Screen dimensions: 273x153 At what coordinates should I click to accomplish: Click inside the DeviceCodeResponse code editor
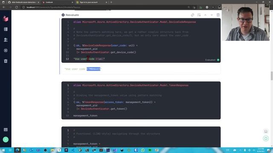(x=141, y=40)
